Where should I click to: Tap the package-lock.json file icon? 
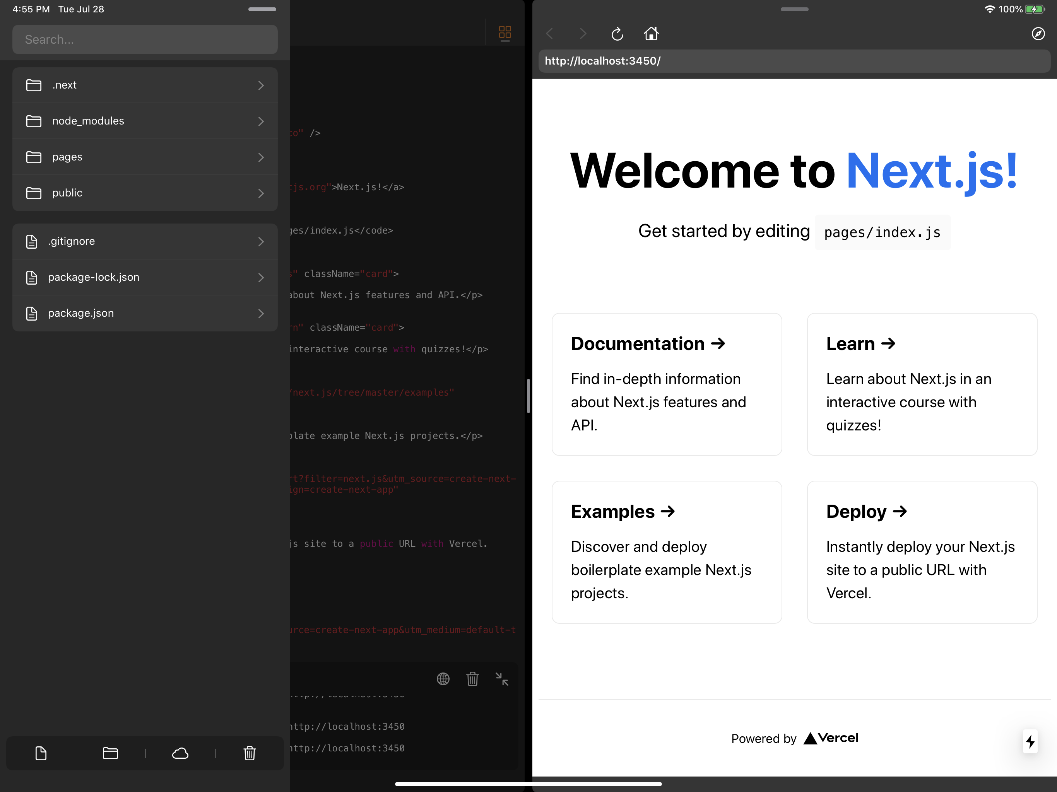click(x=32, y=278)
